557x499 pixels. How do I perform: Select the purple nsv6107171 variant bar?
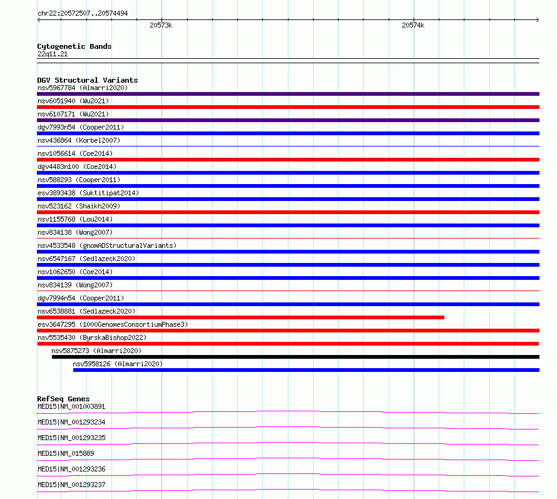coord(288,120)
